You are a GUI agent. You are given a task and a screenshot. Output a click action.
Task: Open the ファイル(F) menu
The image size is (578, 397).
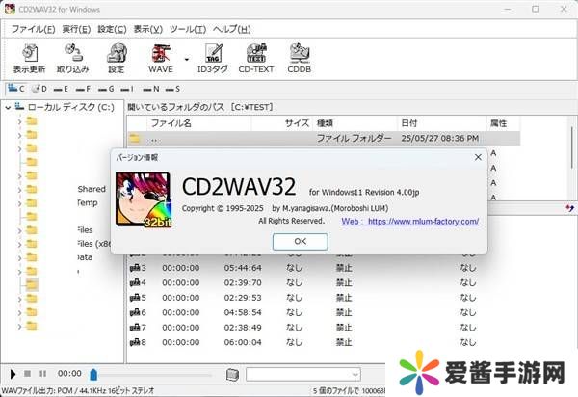[34, 29]
